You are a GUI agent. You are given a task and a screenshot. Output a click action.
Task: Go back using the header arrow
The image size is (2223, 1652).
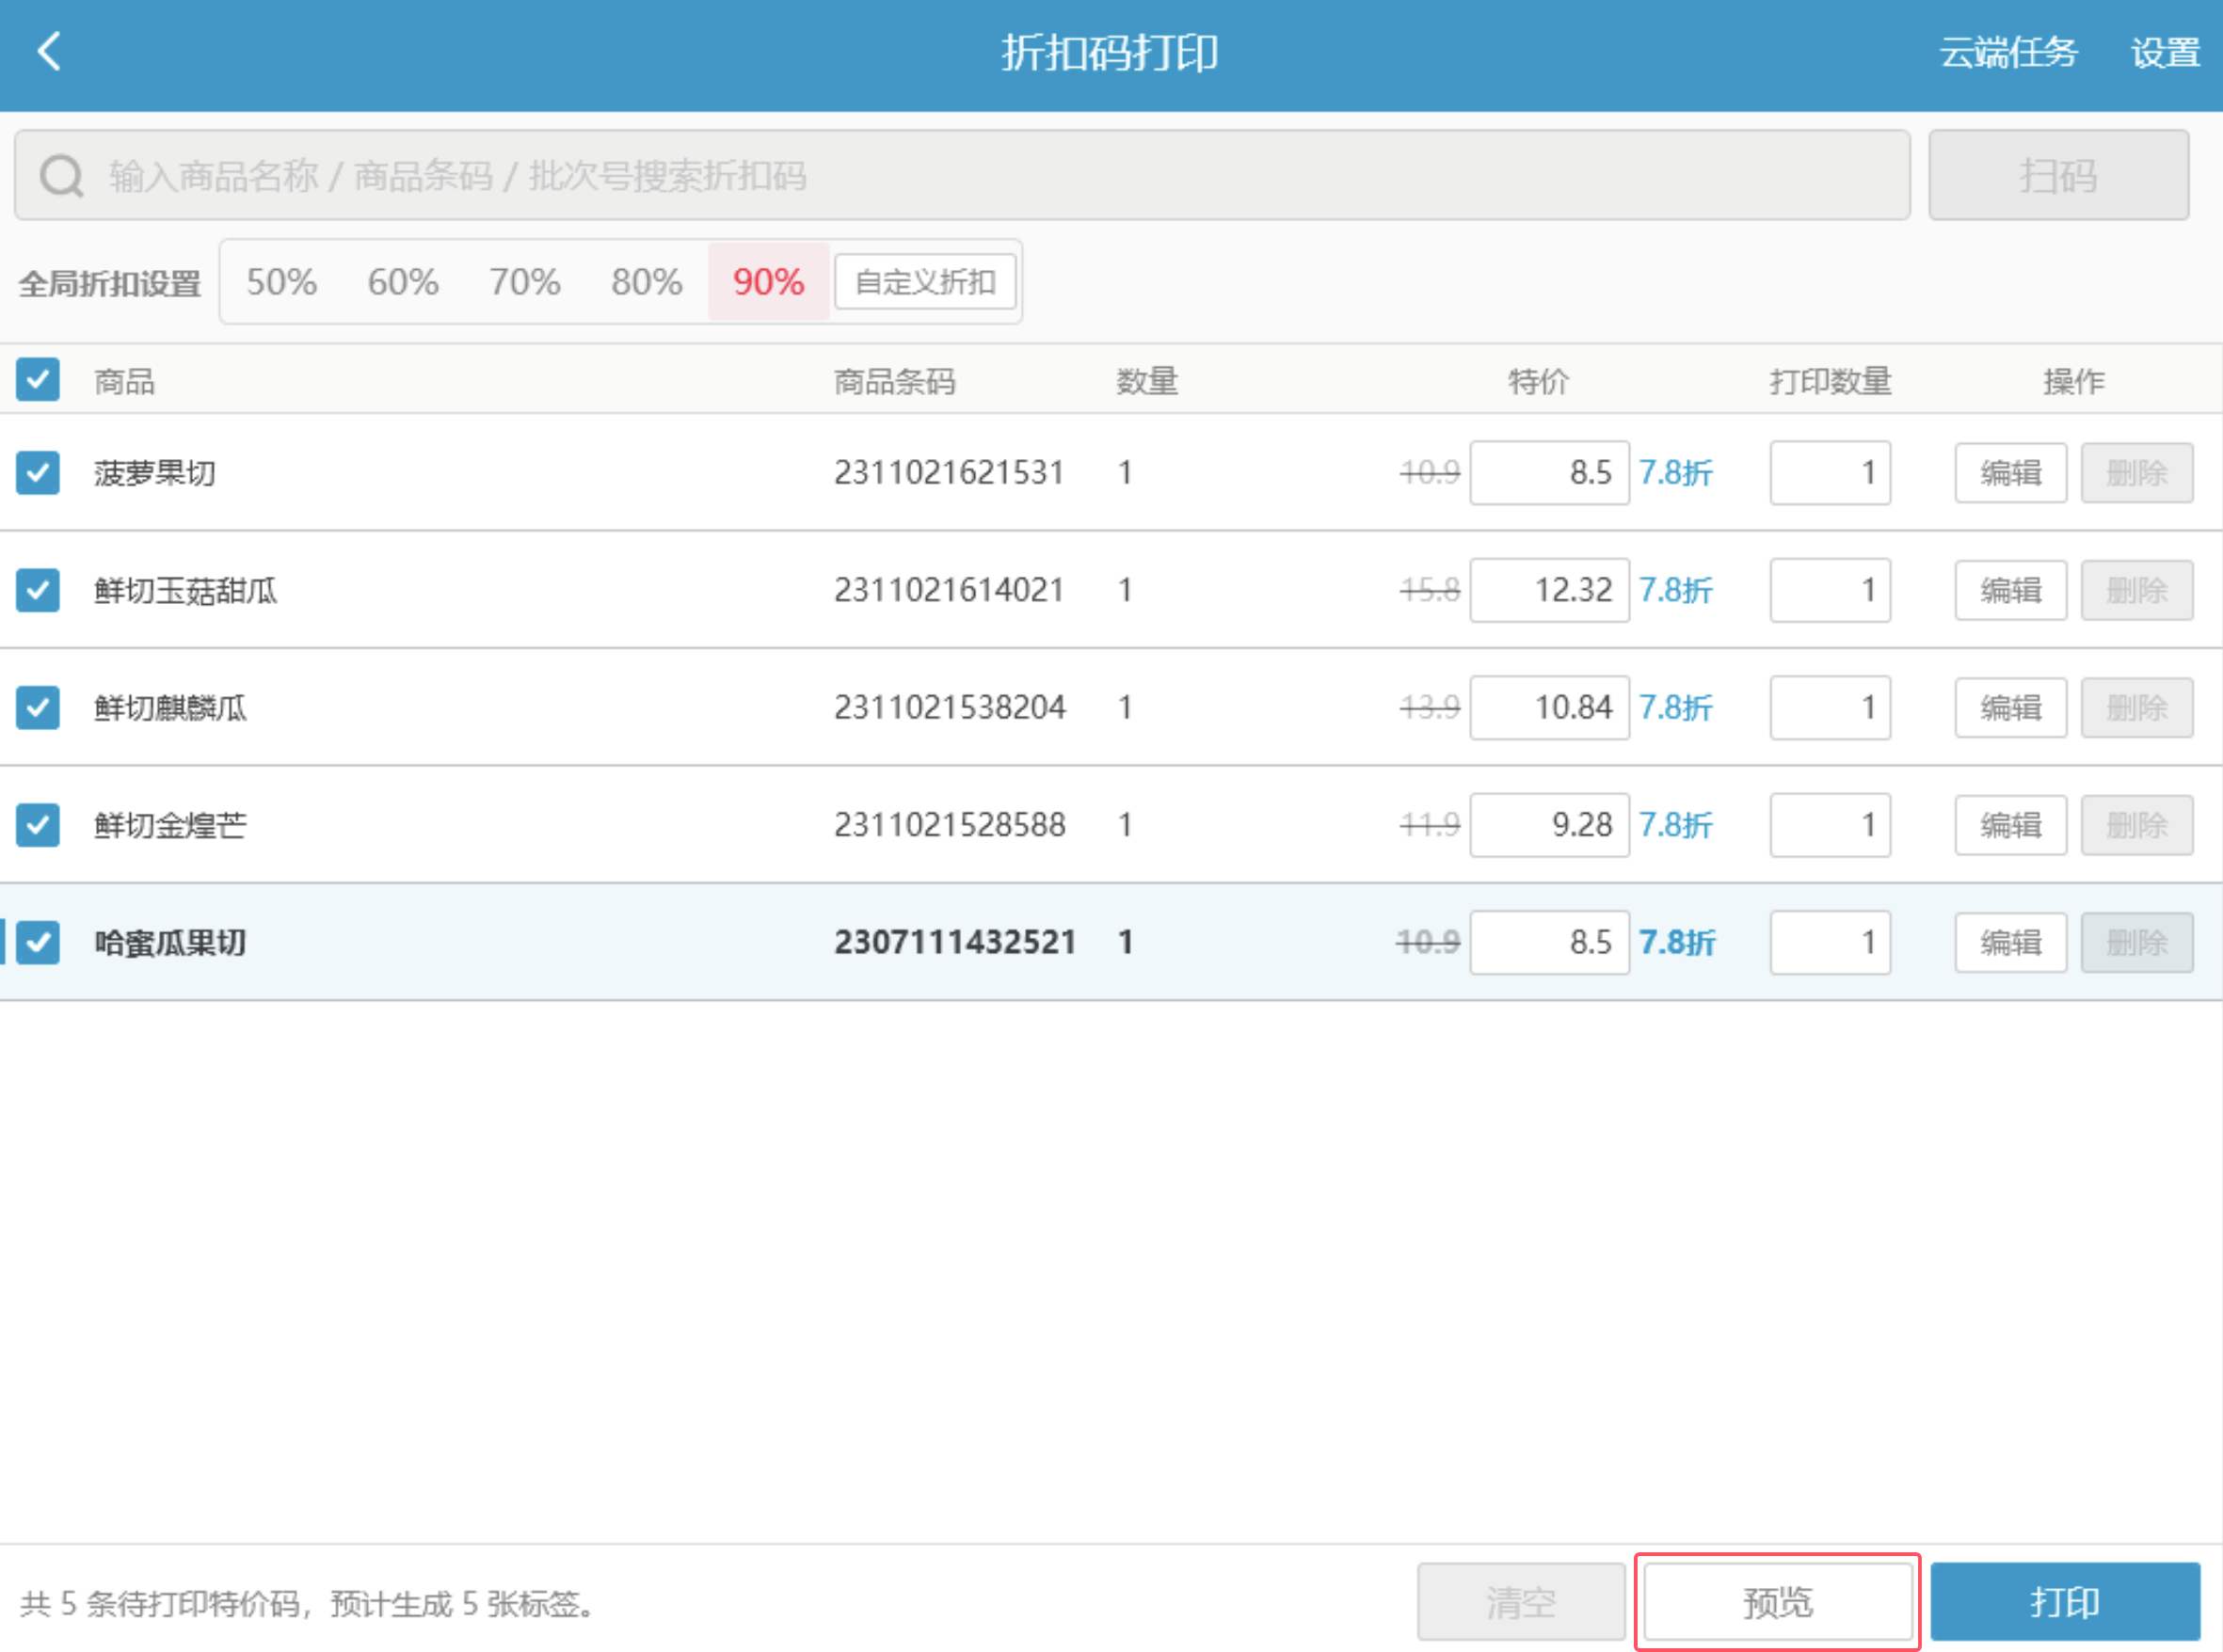point(49,51)
